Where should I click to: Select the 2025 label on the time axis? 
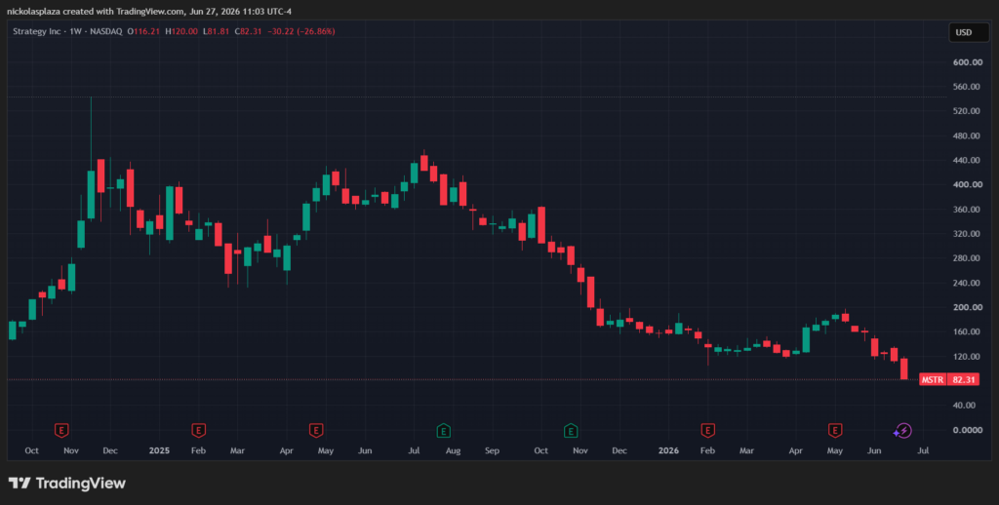[x=159, y=450]
